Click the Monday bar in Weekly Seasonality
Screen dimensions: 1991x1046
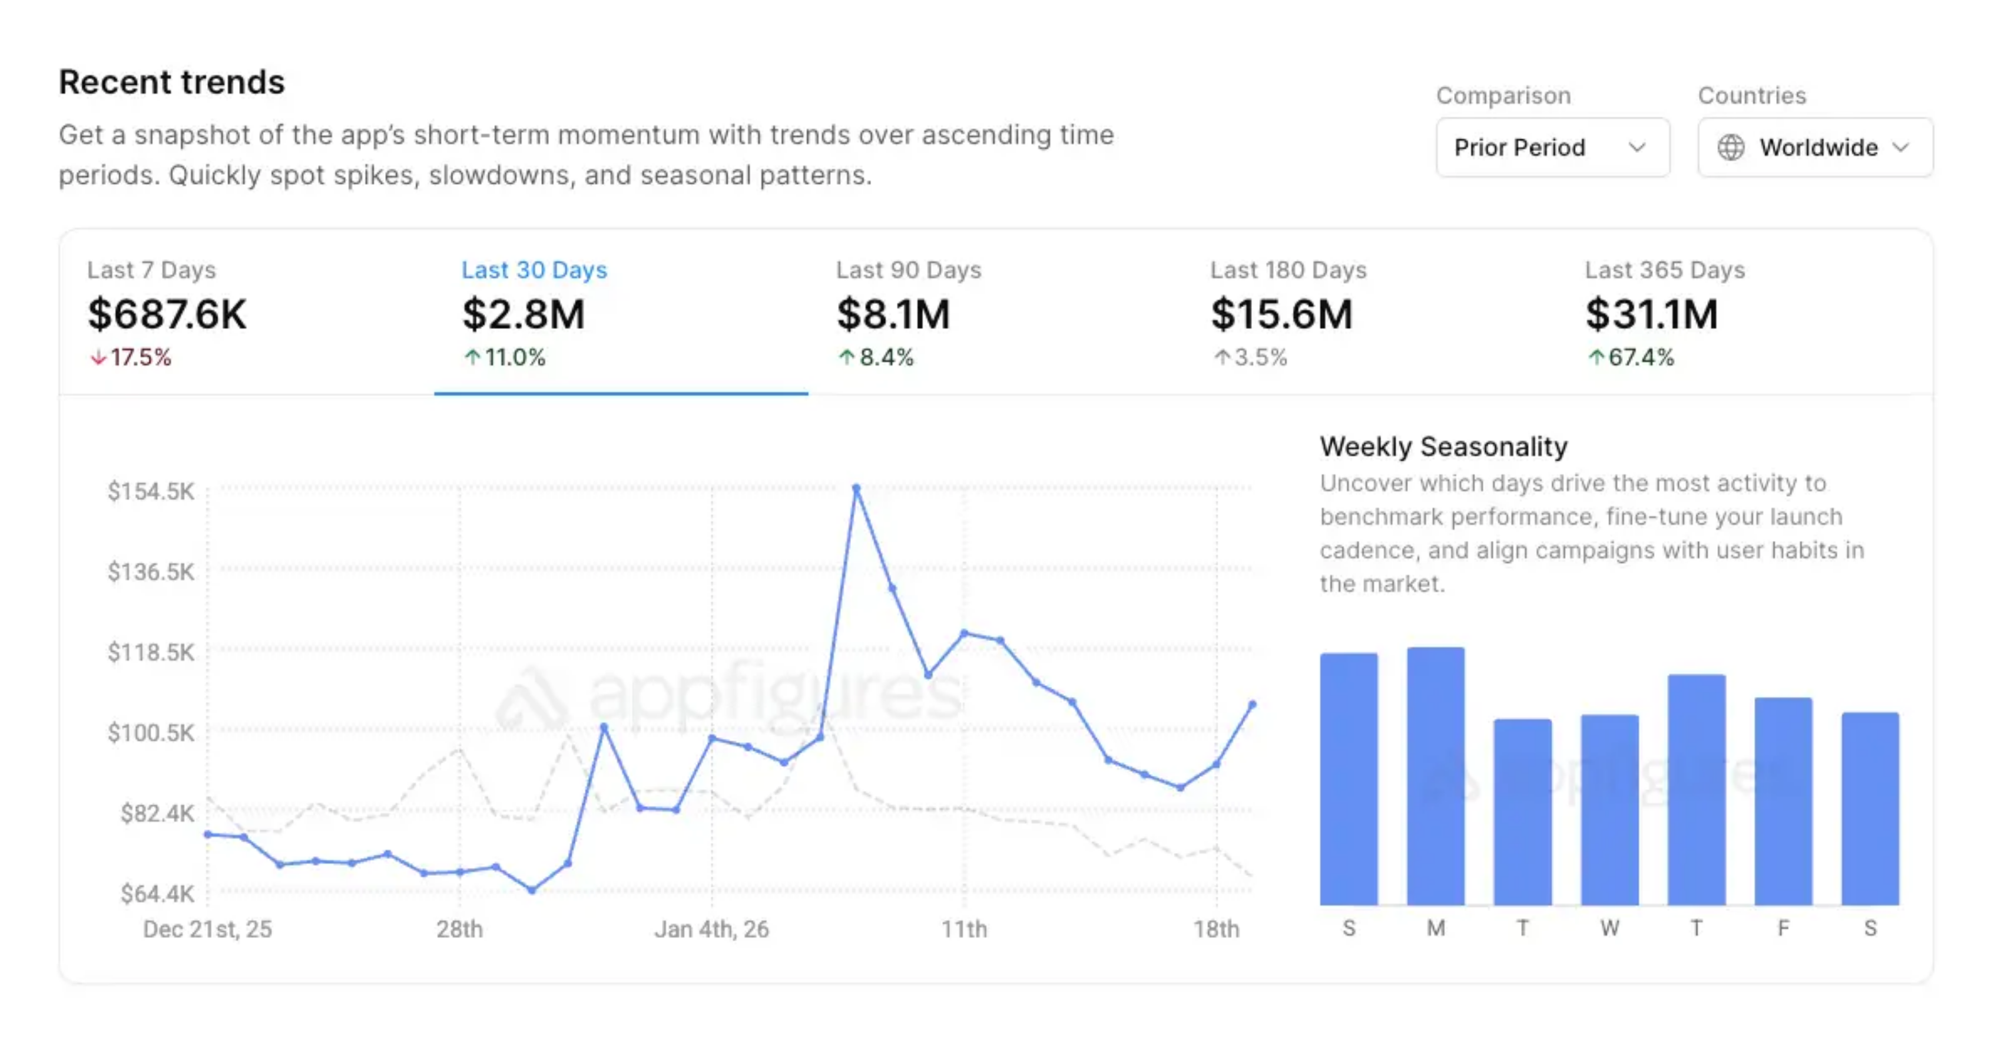click(1435, 776)
